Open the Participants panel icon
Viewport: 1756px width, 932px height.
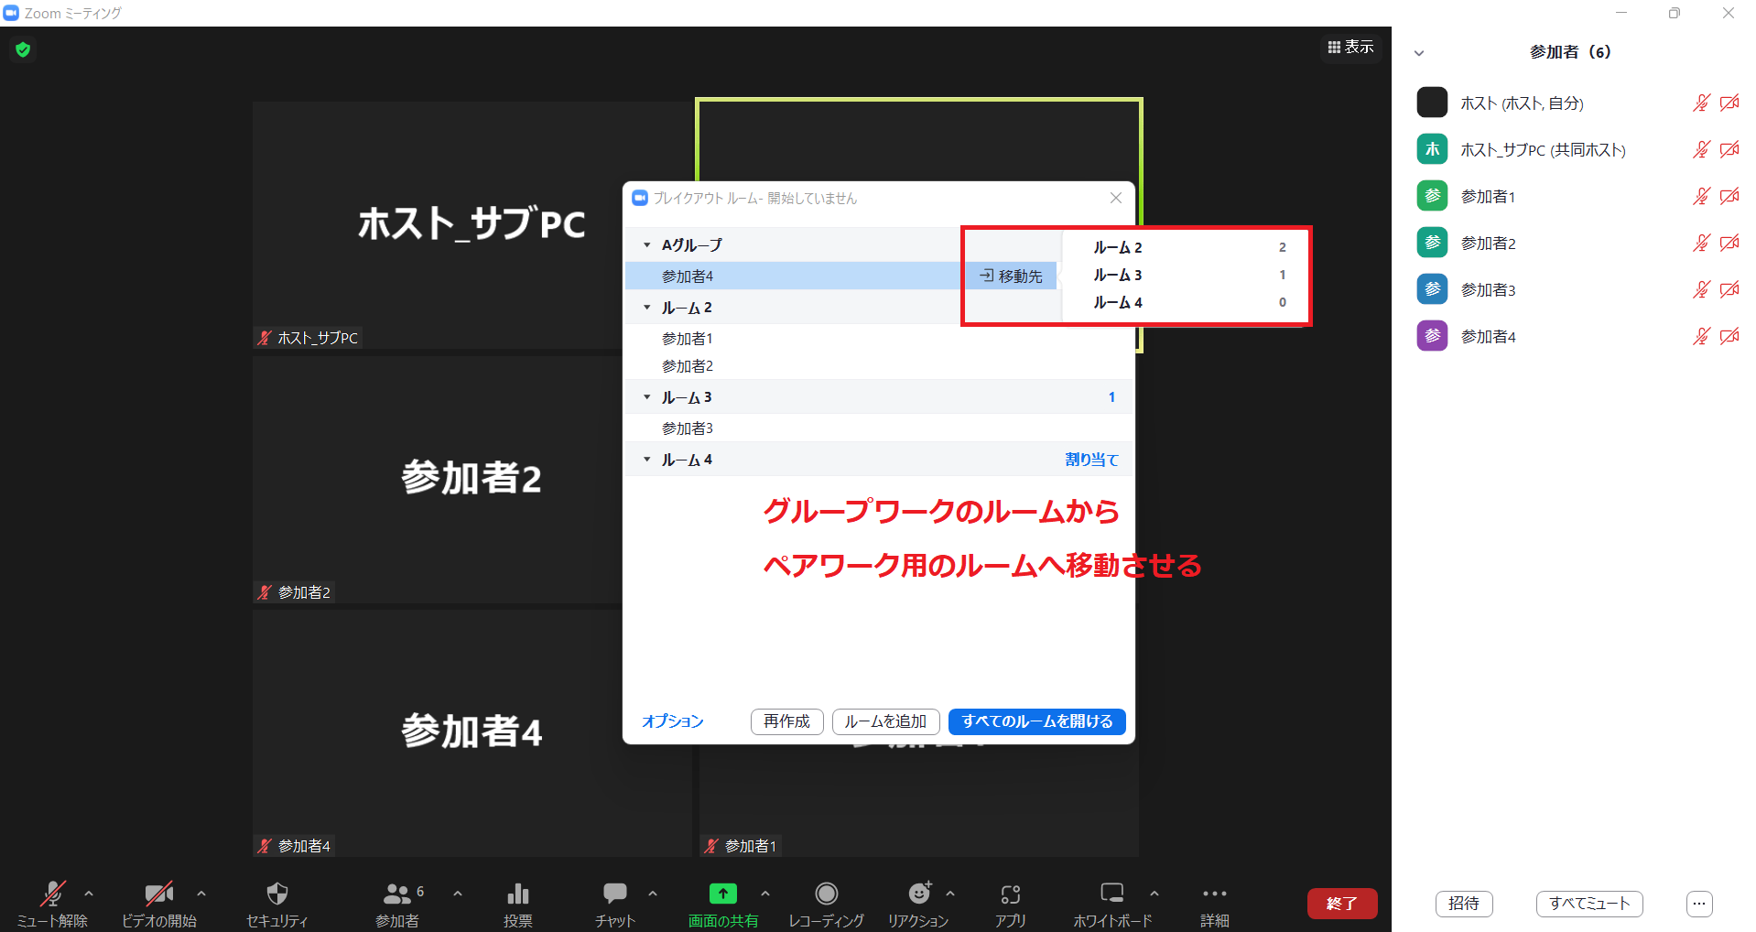[x=396, y=894]
